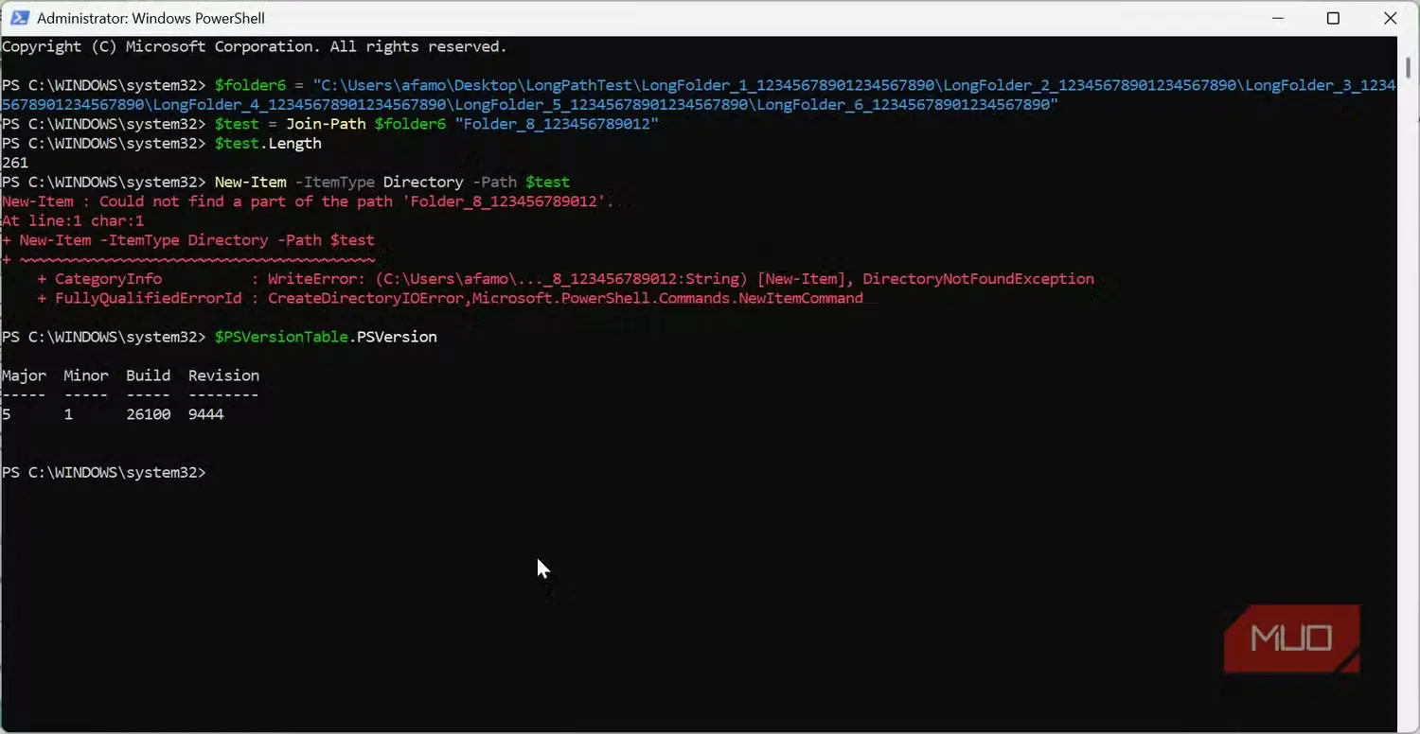
Task: Click the "Minor" column header
Action: (x=86, y=376)
